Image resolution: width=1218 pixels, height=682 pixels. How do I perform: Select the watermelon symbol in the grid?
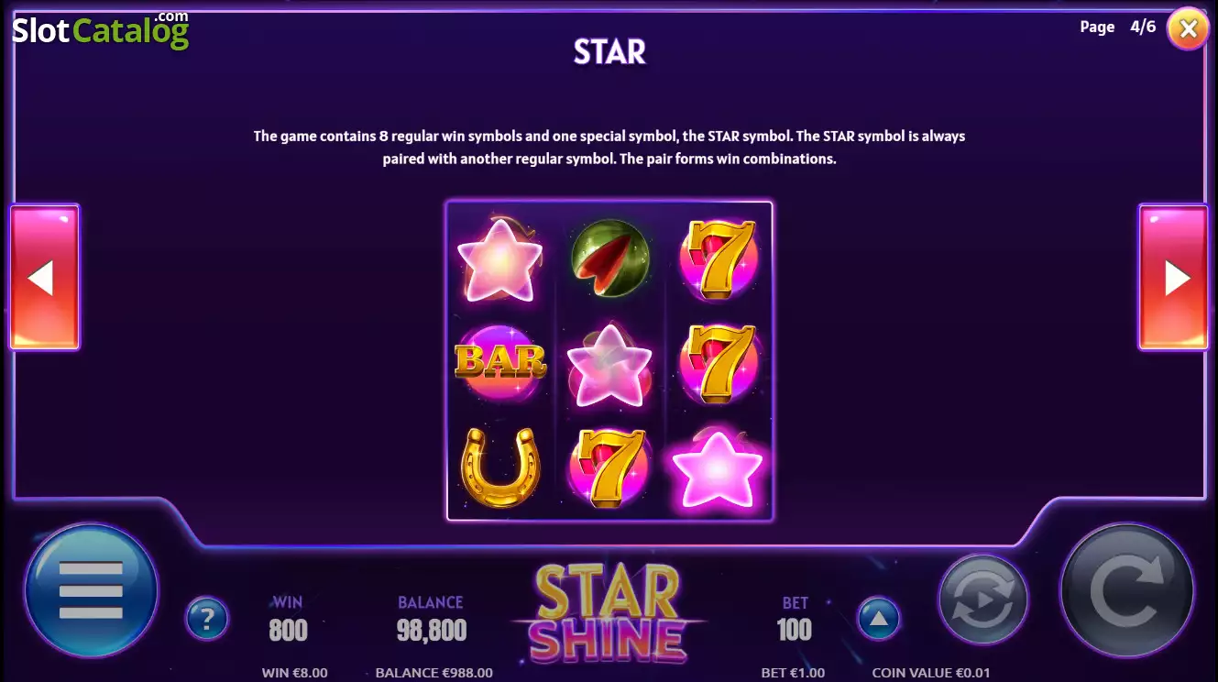click(x=609, y=258)
